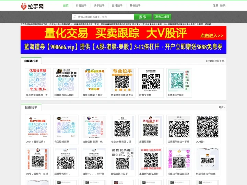Click the 优质微信股票群，专 caption
The width and height of the screenshot is (247, 185).
click(x=37, y=95)
